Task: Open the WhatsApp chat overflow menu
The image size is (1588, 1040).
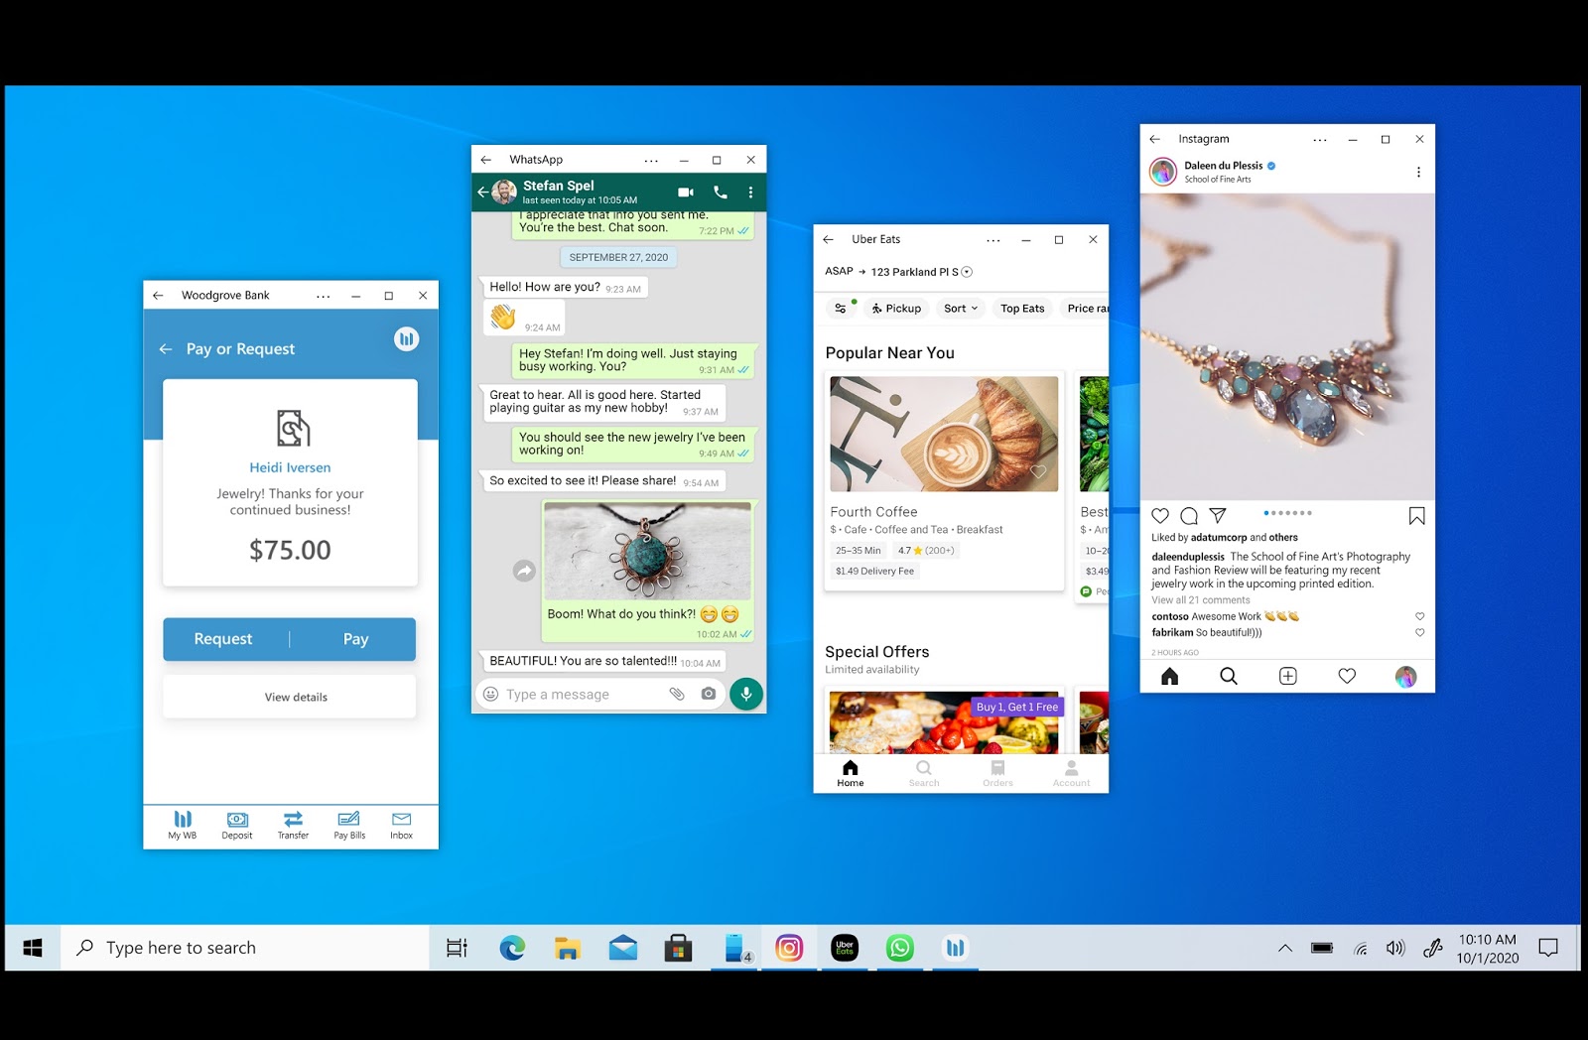Action: [x=751, y=192]
